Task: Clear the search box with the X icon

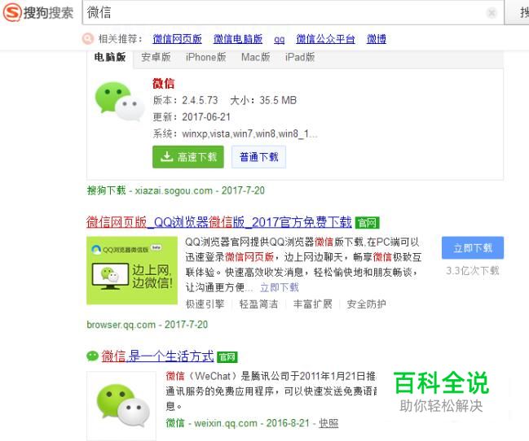Action: [492, 13]
